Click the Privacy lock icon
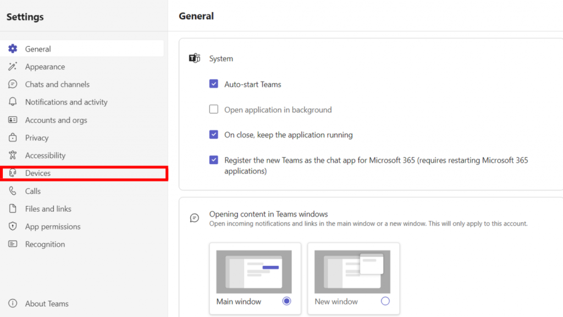 click(13, 137)
